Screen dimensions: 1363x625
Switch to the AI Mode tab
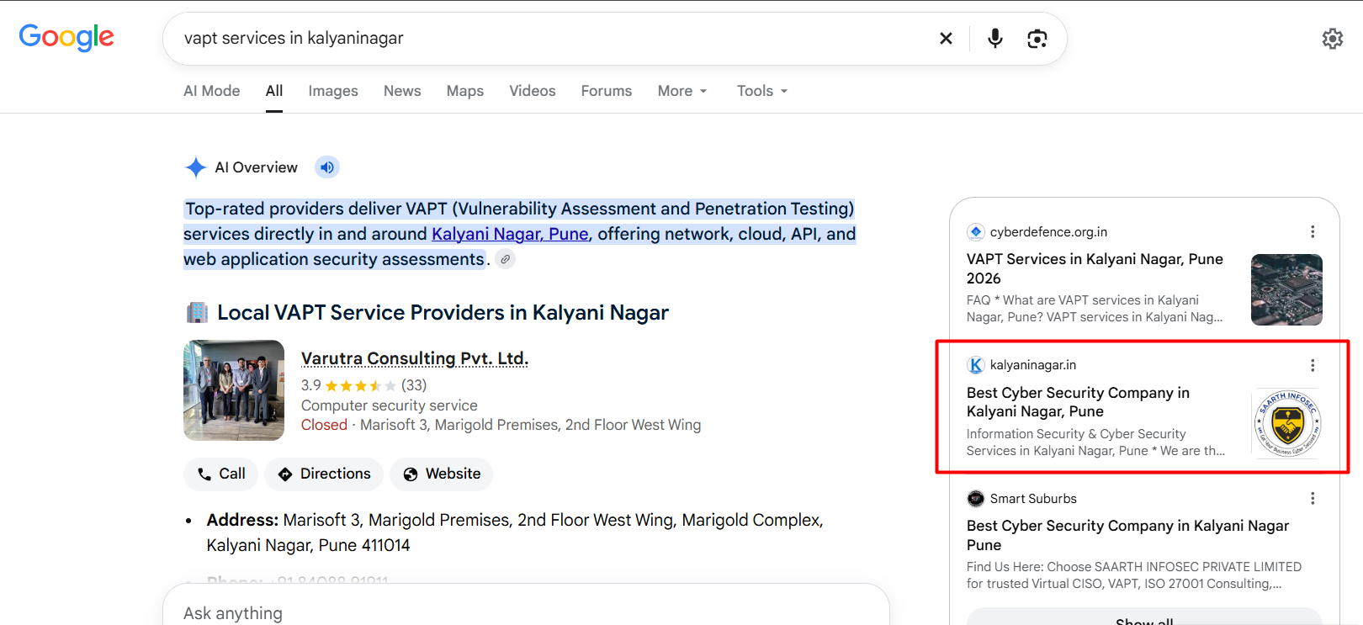click(212, 91)
